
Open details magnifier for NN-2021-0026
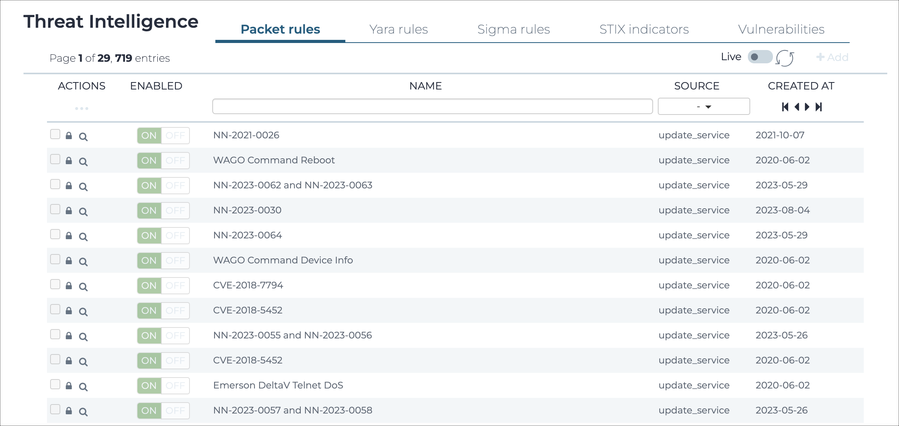(x=83, y=137)
